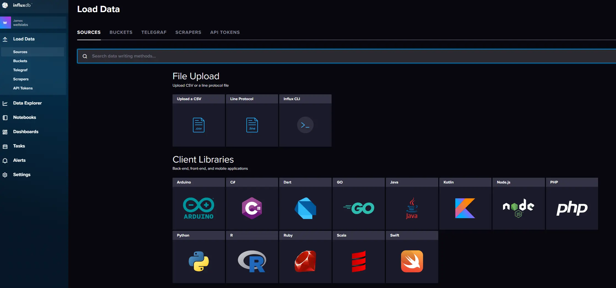Select the Ruby gem logo
This screenshot has width=616, height=288.
305,261
